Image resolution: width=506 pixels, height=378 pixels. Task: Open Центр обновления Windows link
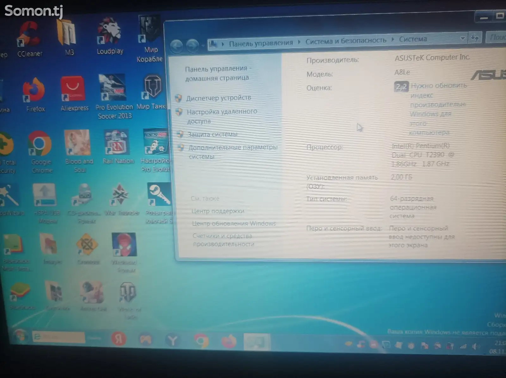(234, 223)
